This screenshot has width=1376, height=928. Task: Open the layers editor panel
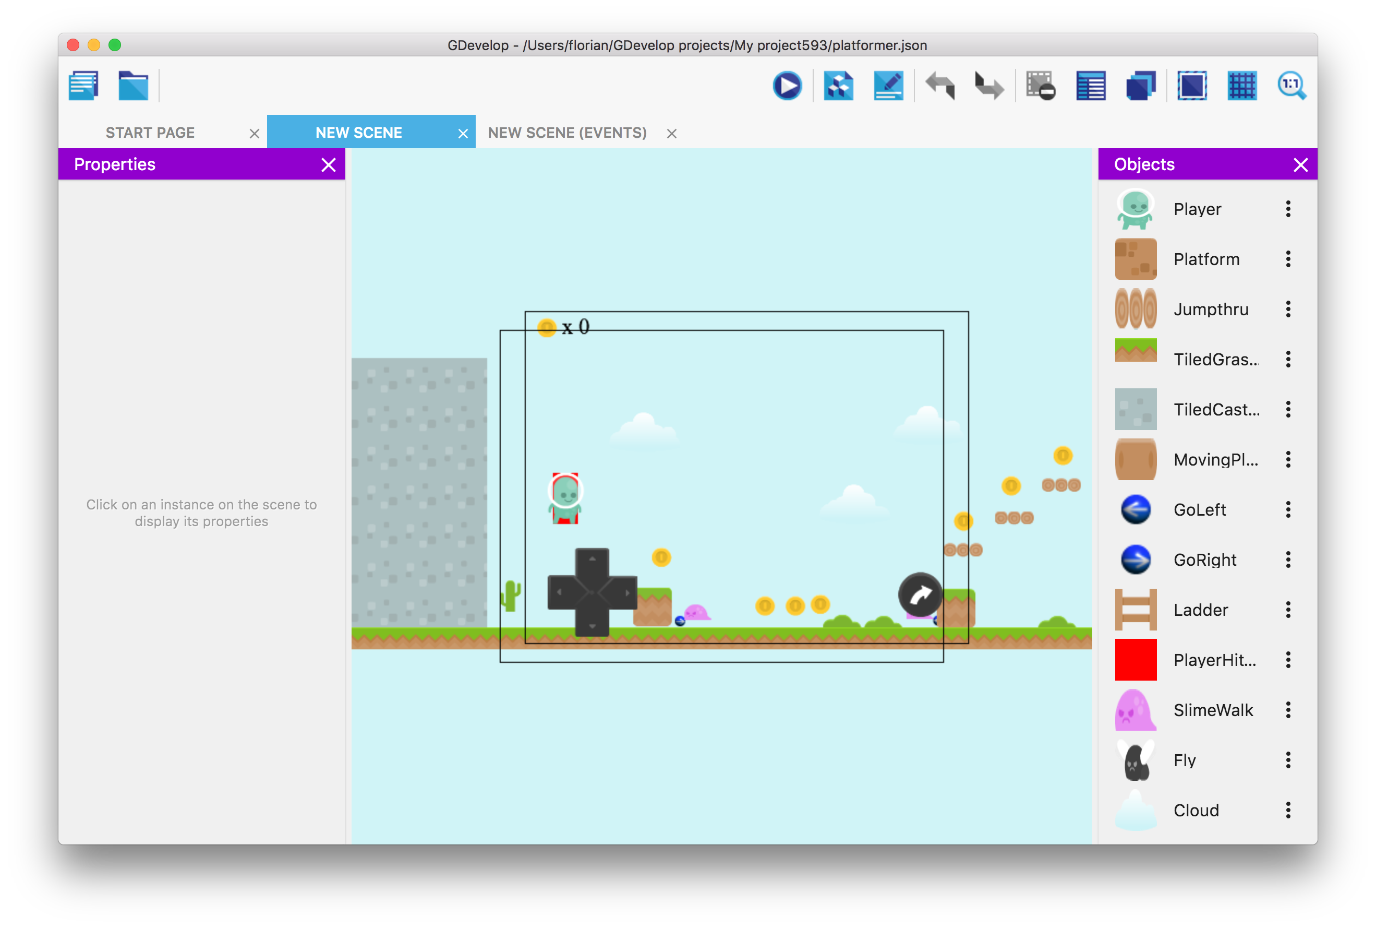pyautogui.click(x=1140, y=86)
